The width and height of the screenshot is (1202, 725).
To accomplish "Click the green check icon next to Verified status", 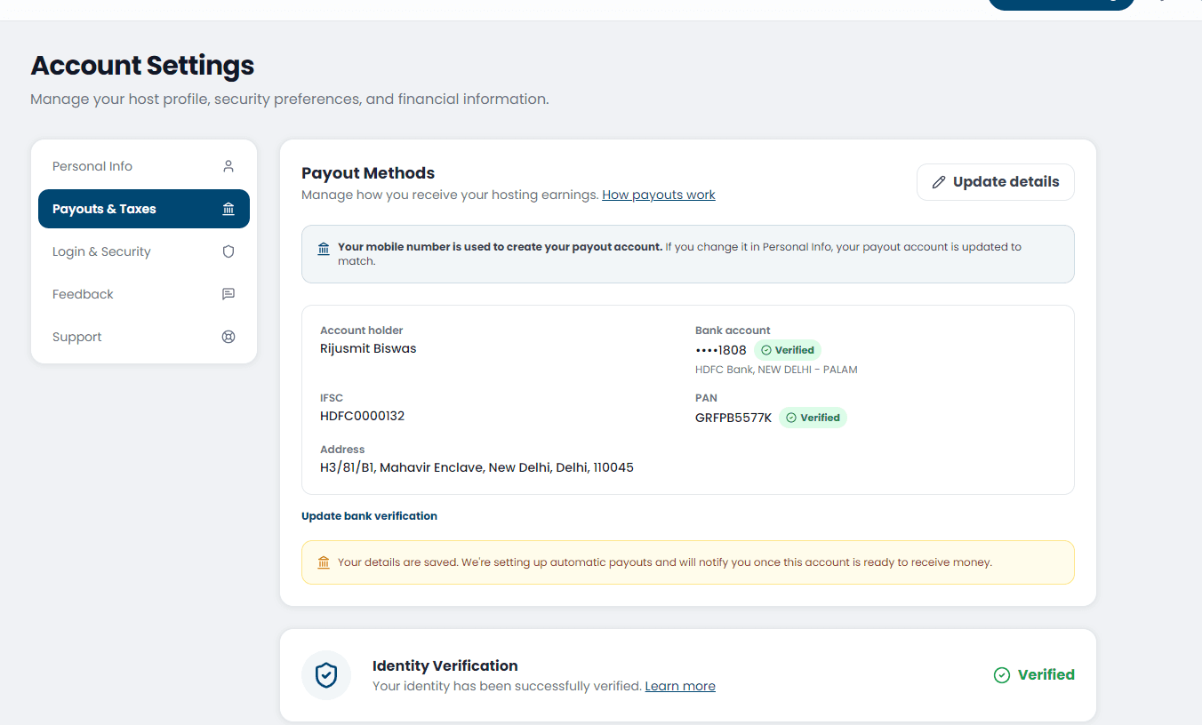I will [x=1002, y=675].
